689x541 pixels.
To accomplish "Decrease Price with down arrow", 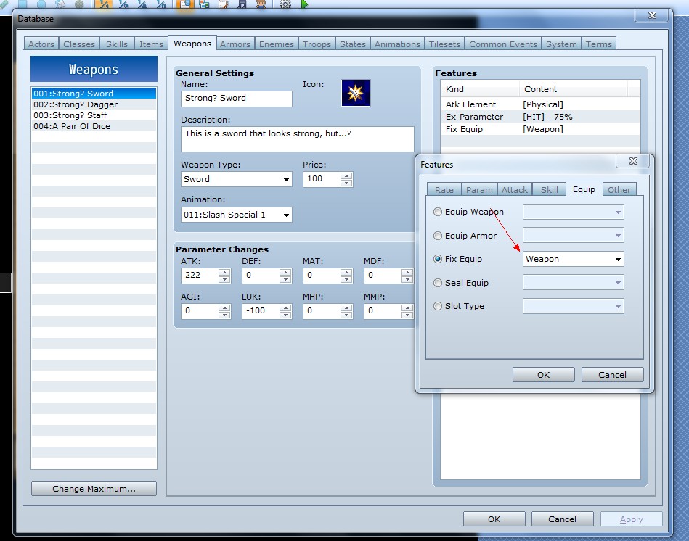I will pos(346,183).
